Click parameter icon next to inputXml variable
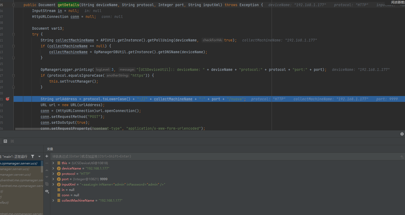 (59, 185)
